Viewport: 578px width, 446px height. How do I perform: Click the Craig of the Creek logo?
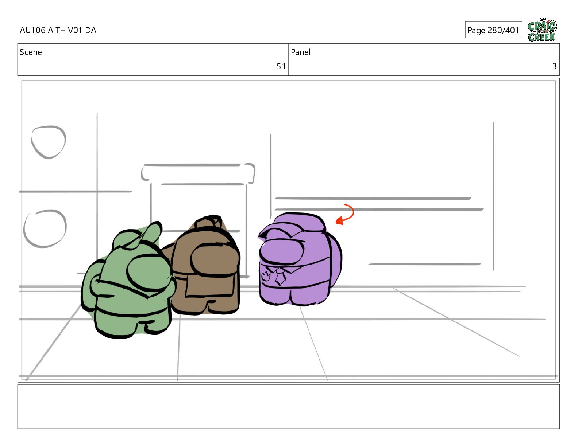(542, 30)
